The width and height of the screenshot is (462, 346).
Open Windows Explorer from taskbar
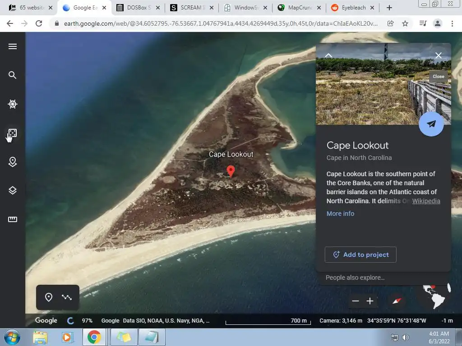pyautogui.click(x=40, y=337)
